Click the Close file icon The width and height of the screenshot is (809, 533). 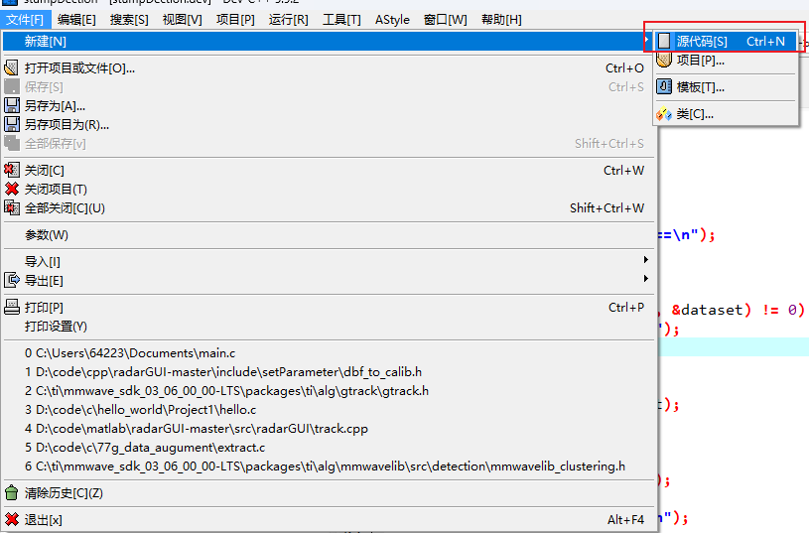click(11, 170)
